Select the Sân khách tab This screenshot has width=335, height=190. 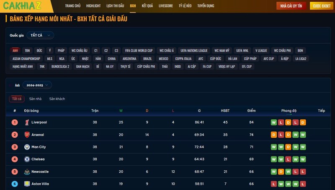point(57,99)
